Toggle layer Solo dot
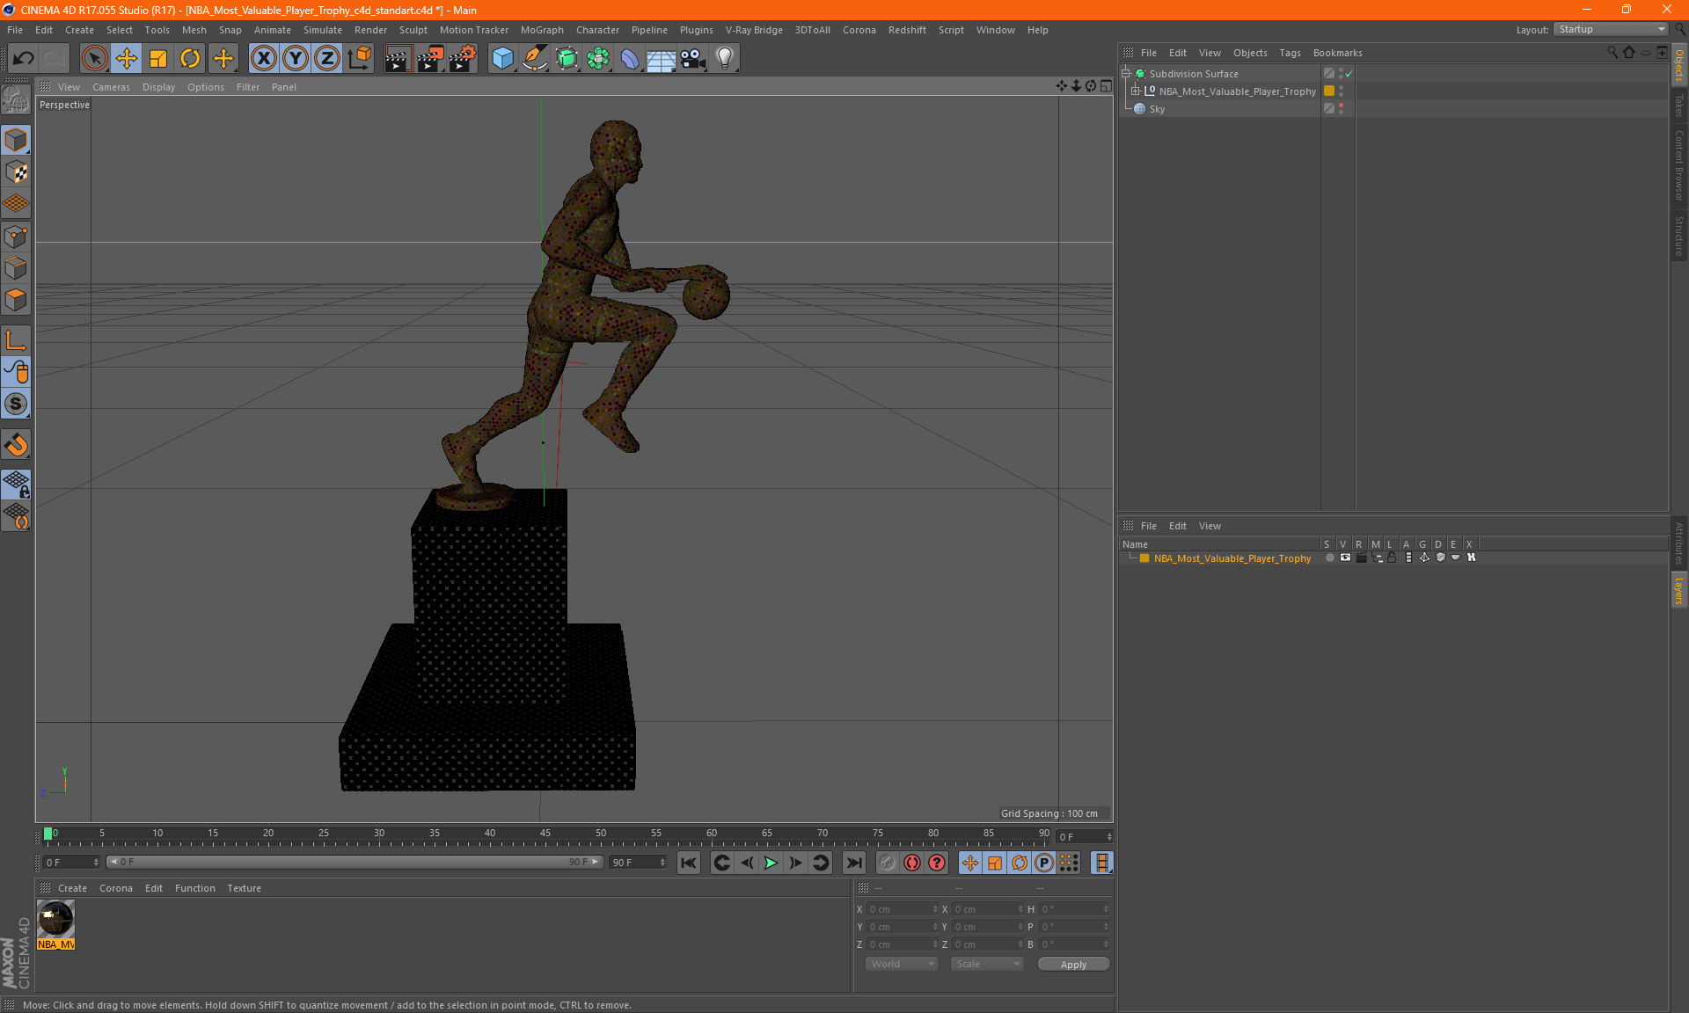Viewport: 1689px width, 1013px height. (x=1329, y=558)
